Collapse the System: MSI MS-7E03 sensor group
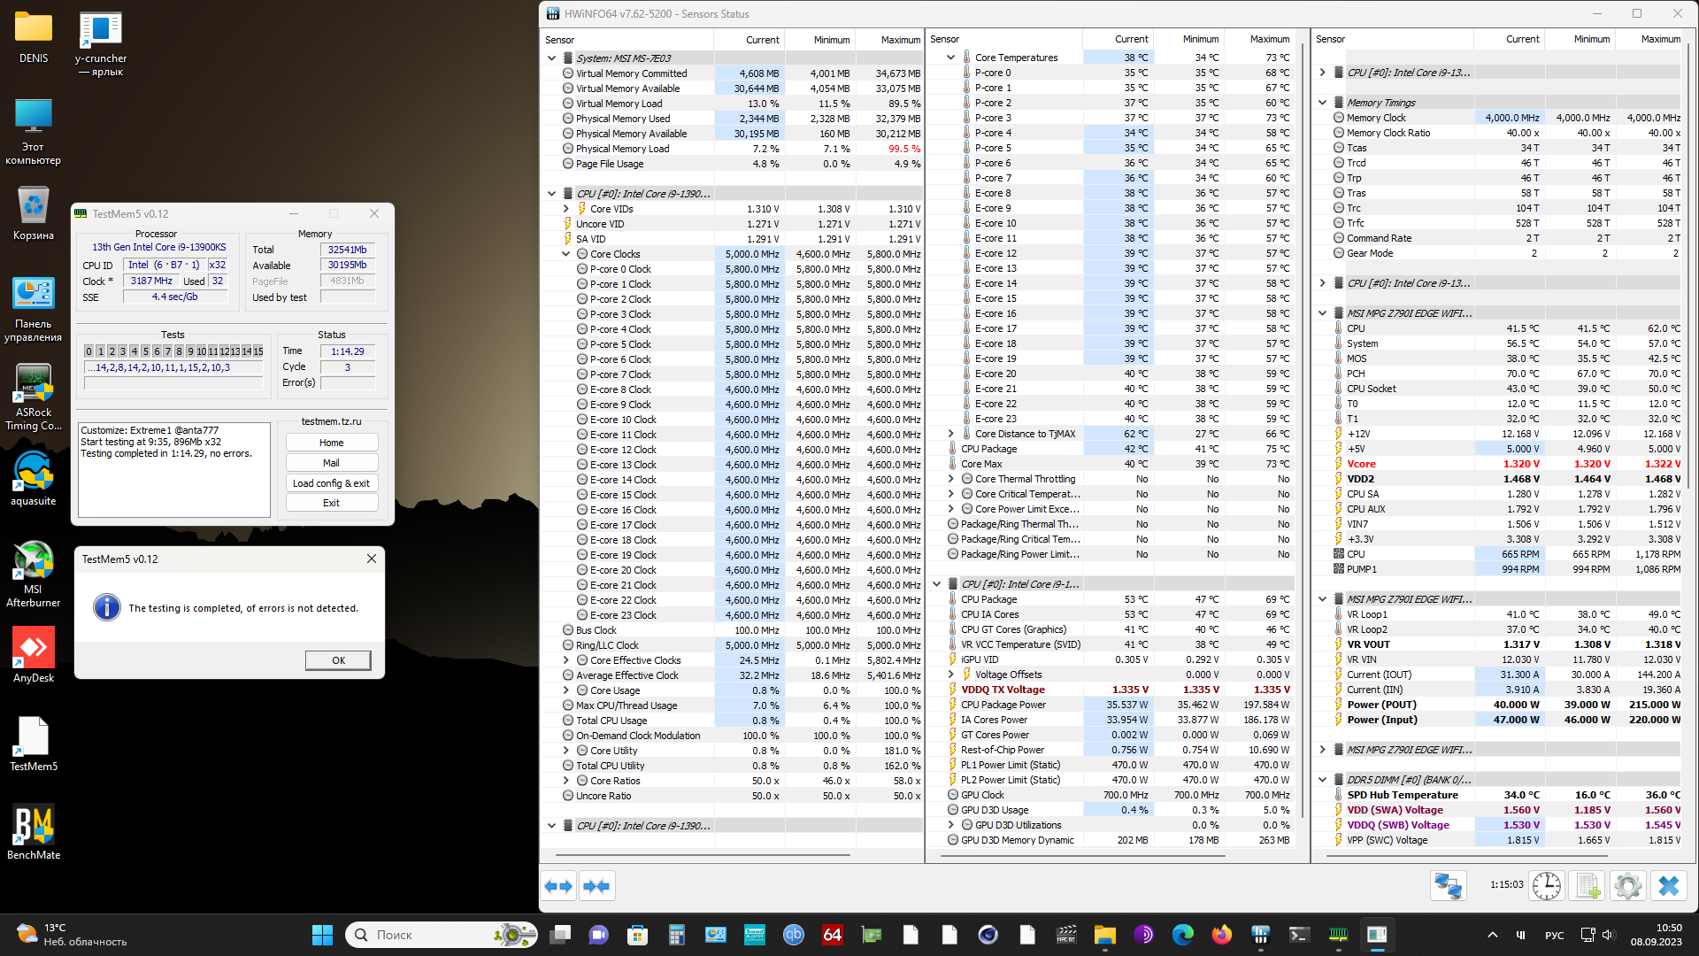Screen dimensions: 1699x956 coord(552,58)
